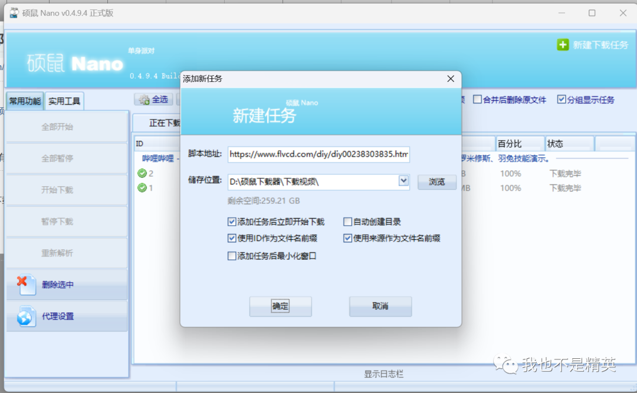This screenshot has height=393, width=637.
Task: Click the green plus new download task icon
Action: pyautogui.click(x=563, y=45)
